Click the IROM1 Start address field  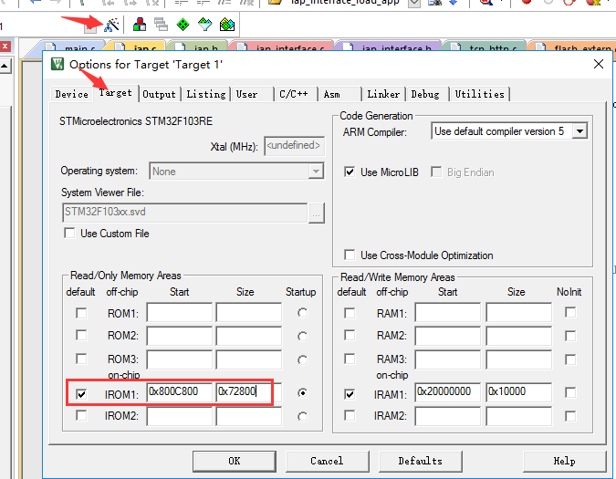(179, 392)
